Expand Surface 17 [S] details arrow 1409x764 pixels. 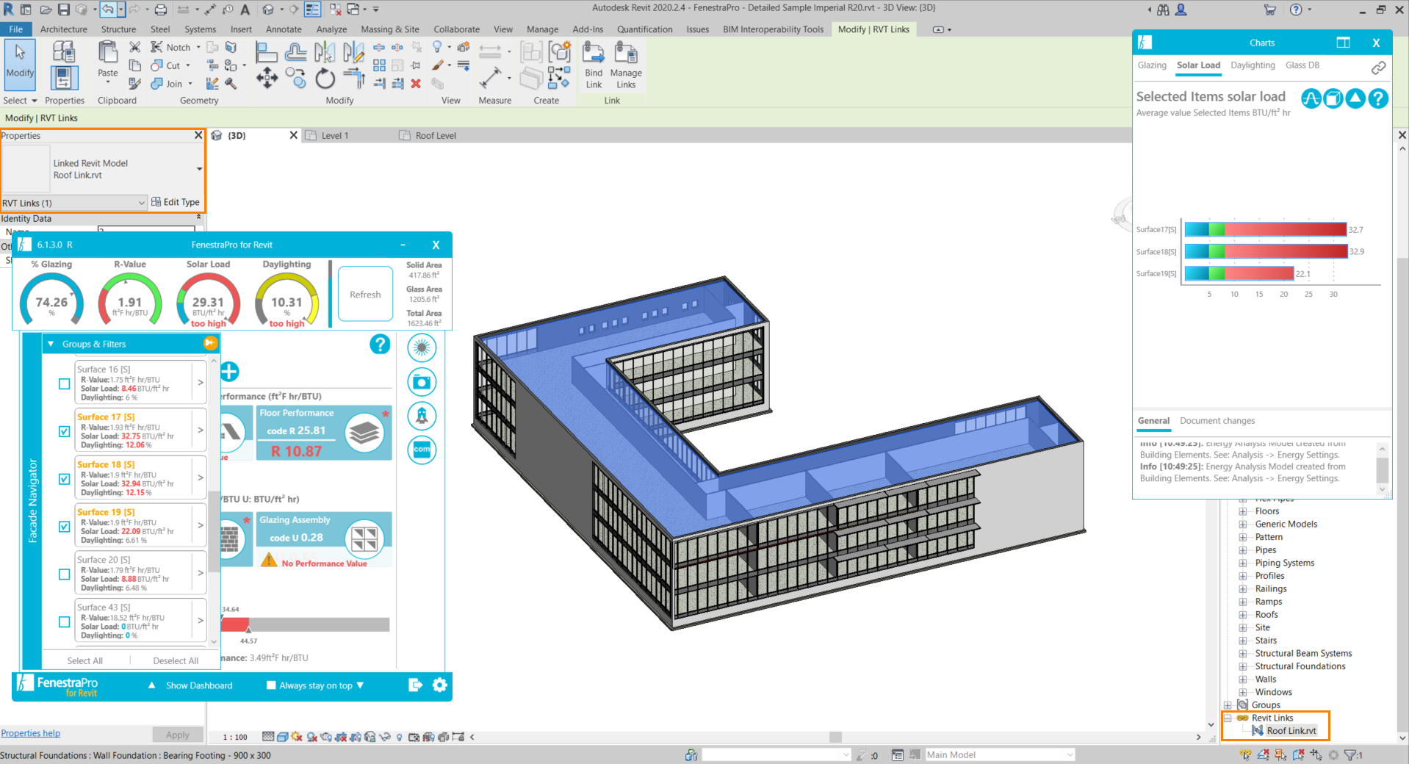[x=201, y=430]
